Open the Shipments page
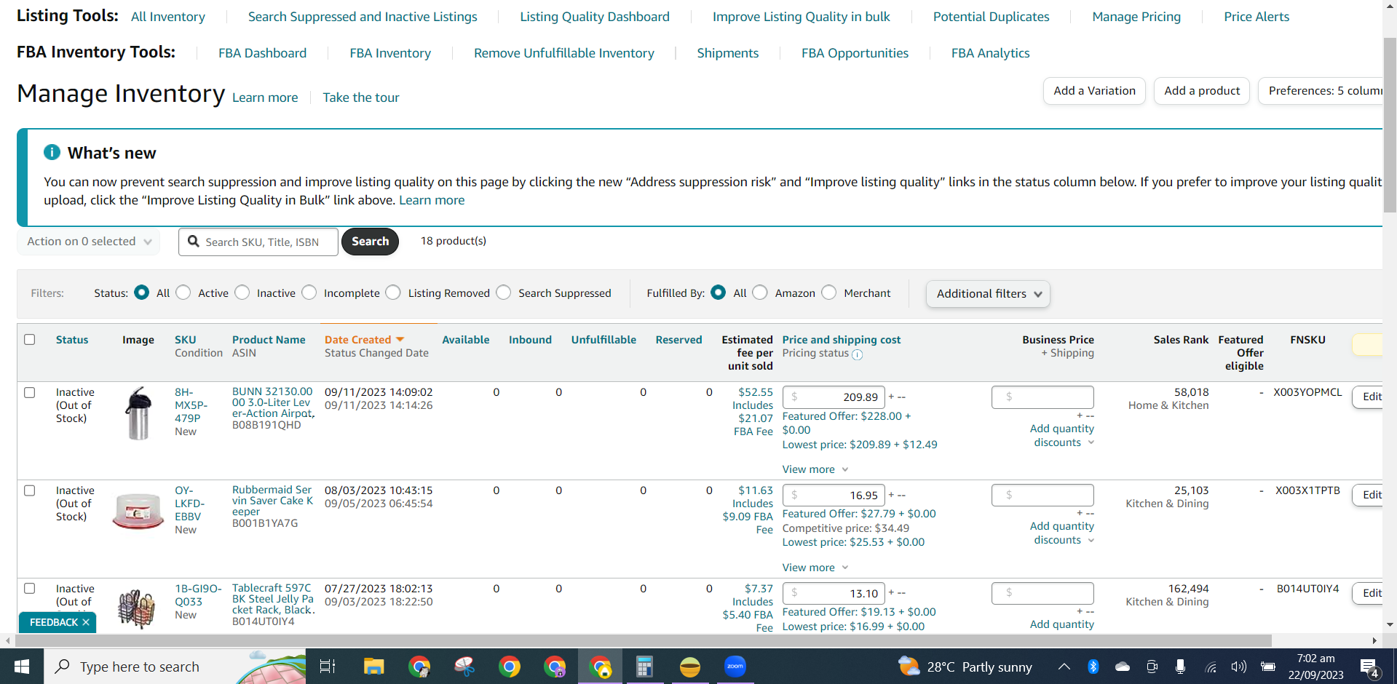Image resolution: width=1397 pixels, height=684 pixels. tap(728, 53)
